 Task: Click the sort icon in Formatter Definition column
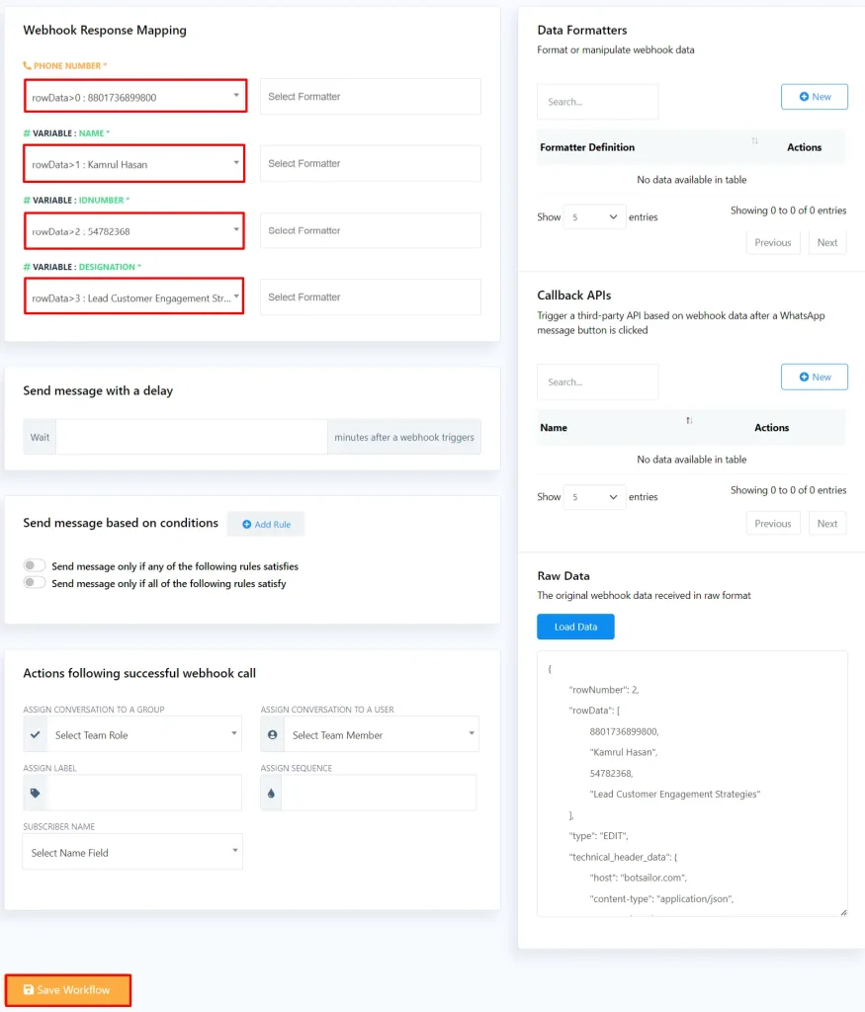[755, 141]
